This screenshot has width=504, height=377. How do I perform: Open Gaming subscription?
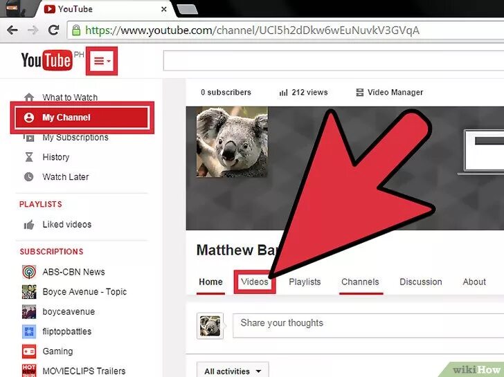coord(57,351)
